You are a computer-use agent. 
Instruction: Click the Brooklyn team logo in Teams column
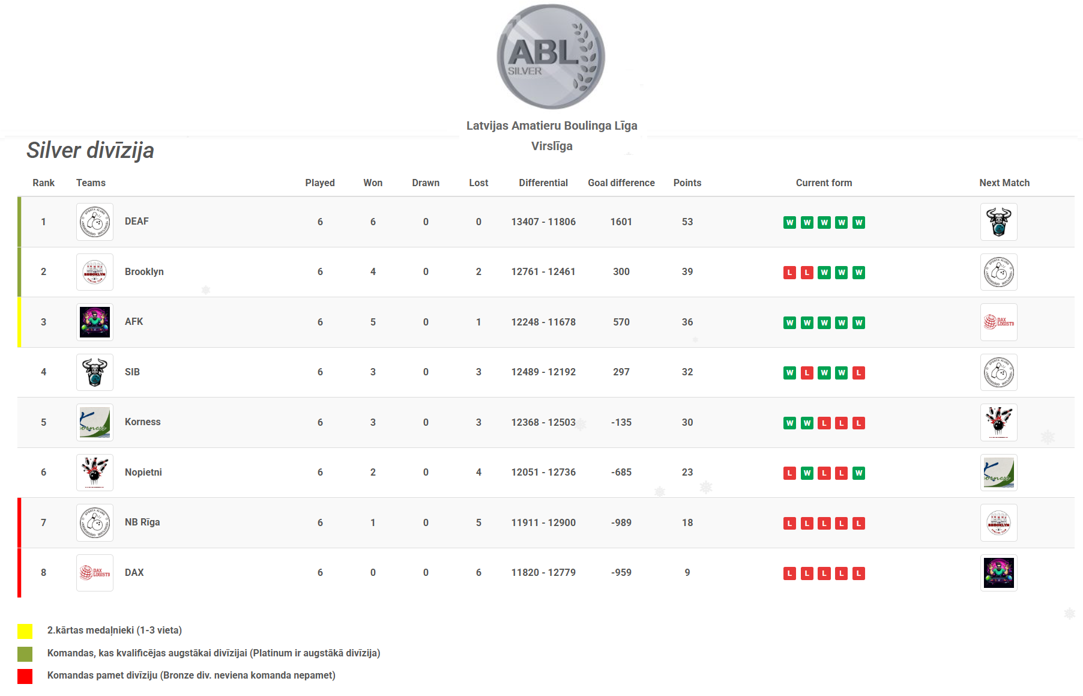pyautogui.click(x=95, y=272)
